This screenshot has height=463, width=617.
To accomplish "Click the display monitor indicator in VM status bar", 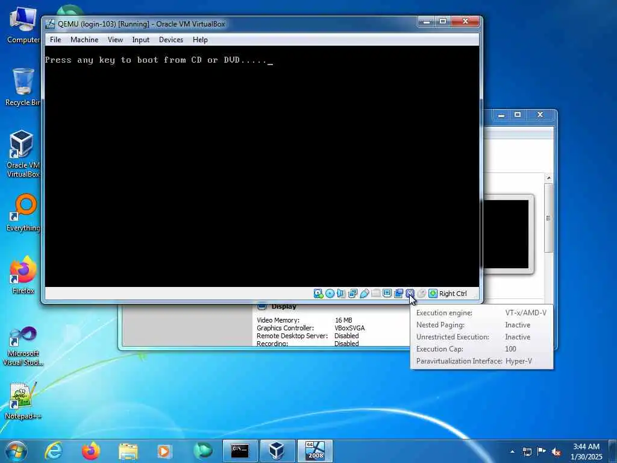I will click(387, 294).
